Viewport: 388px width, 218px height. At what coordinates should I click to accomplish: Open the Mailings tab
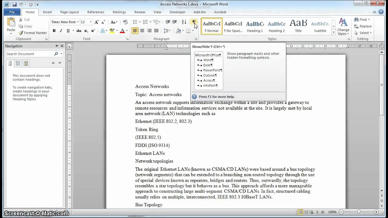coord(119,12)
